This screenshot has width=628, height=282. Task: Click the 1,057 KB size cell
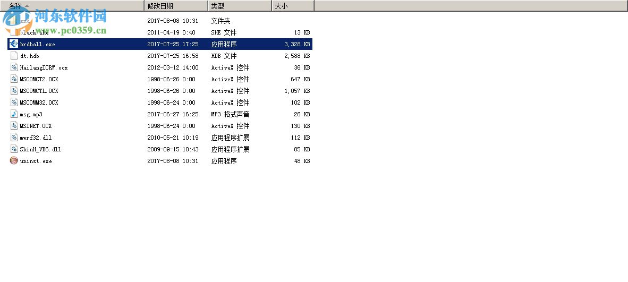click(x=297, y=90)
